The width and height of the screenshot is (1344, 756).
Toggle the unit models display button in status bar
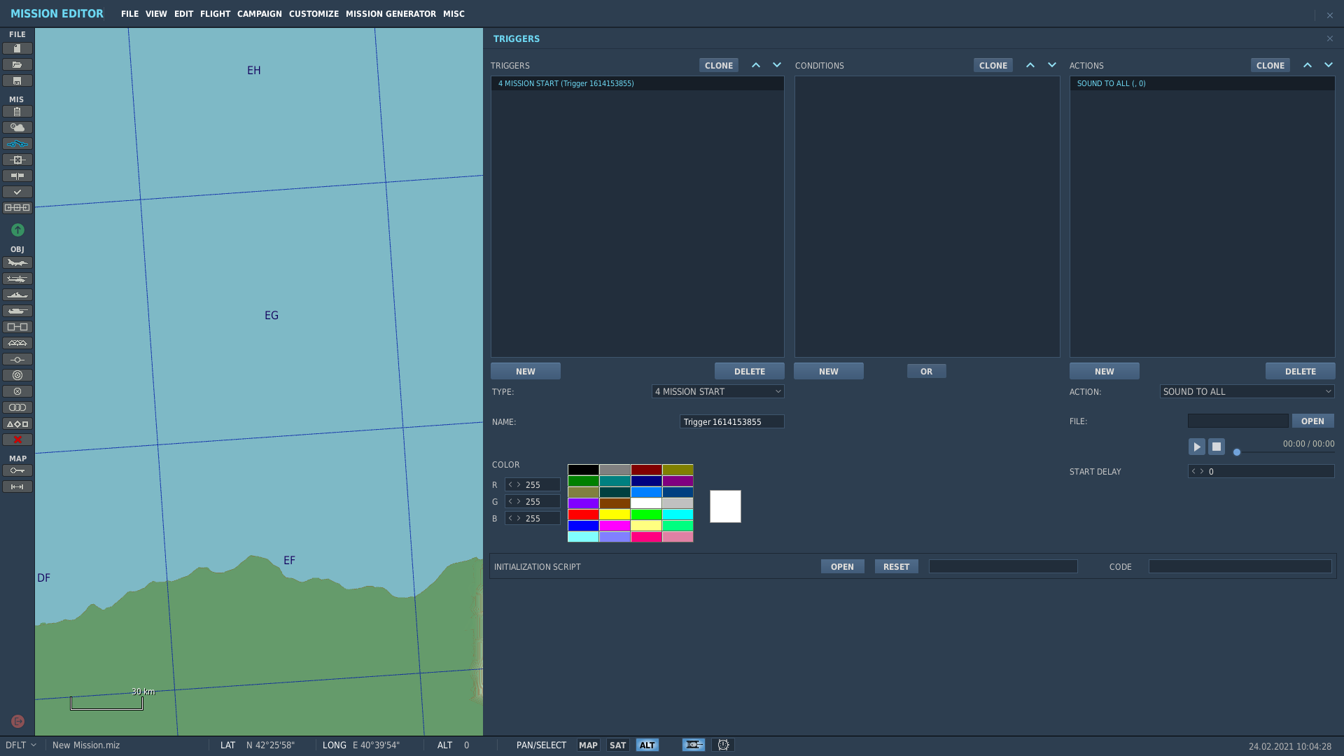[x=694, y=745]
